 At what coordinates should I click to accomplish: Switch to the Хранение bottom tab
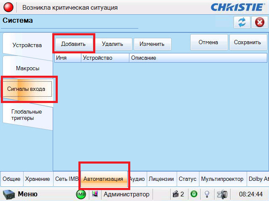pyautogui.click(x=38, y=179)
